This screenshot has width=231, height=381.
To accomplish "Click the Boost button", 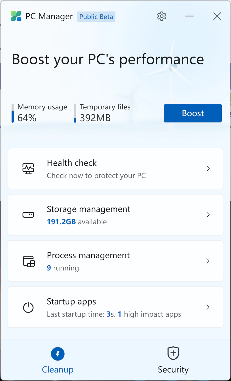I will click(x=193, y=113).
